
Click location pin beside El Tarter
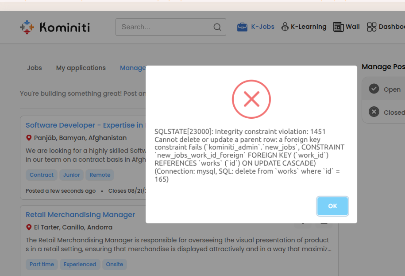tap(29, 227)
